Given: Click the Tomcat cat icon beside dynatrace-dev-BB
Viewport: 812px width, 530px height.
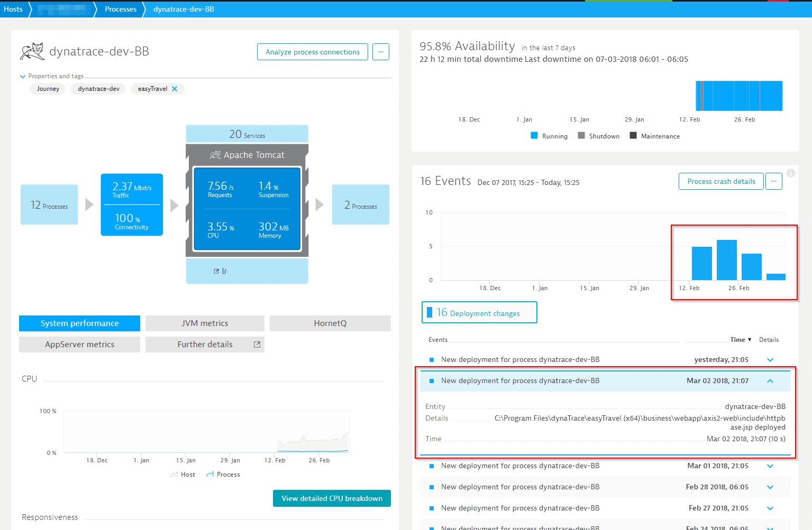Looking at the screenshot, I should click(32, 51).
